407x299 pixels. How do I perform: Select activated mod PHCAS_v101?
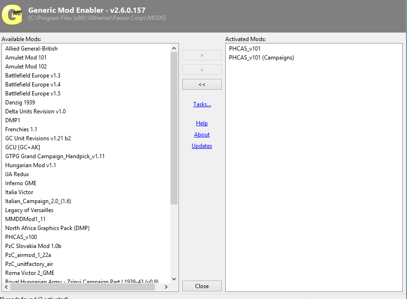pyautogui.click(x=245, y=49)
